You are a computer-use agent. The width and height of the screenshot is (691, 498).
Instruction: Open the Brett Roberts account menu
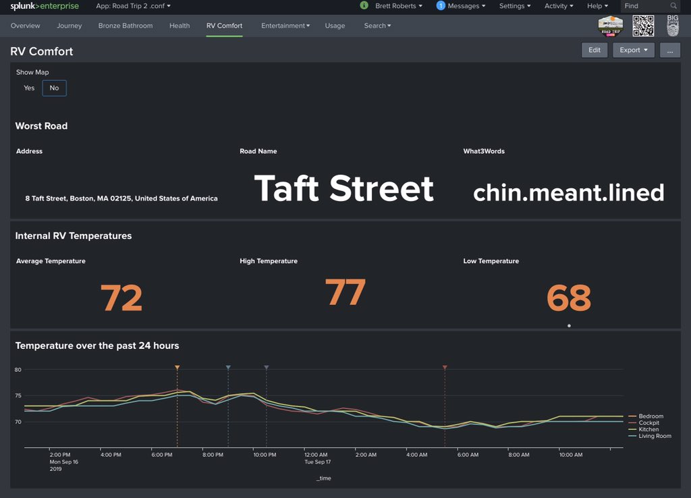click(397, 5)
